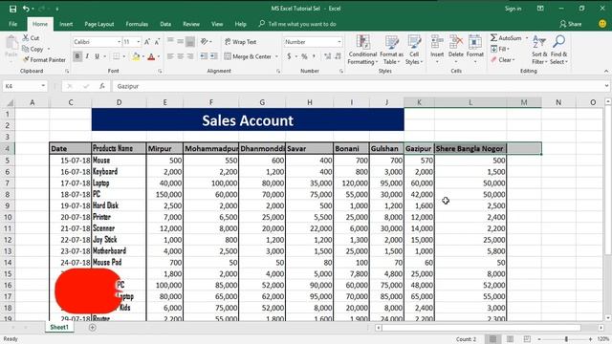Copy the selected cells
This screenshot has width=612, height=344.
click(x=33, y=49)
